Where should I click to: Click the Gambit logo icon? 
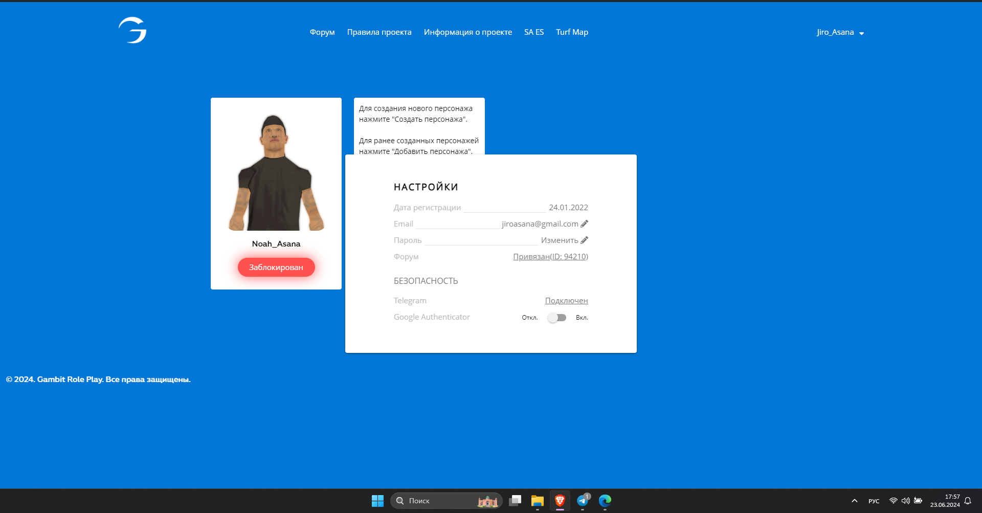pyautogui.click(x=132, y=31)
